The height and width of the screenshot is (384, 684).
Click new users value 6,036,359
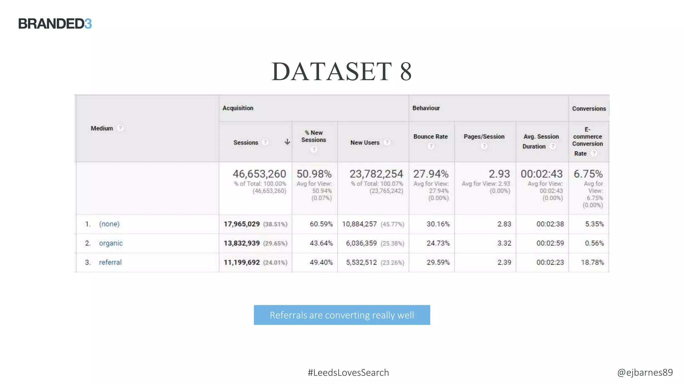coord(361,243)
